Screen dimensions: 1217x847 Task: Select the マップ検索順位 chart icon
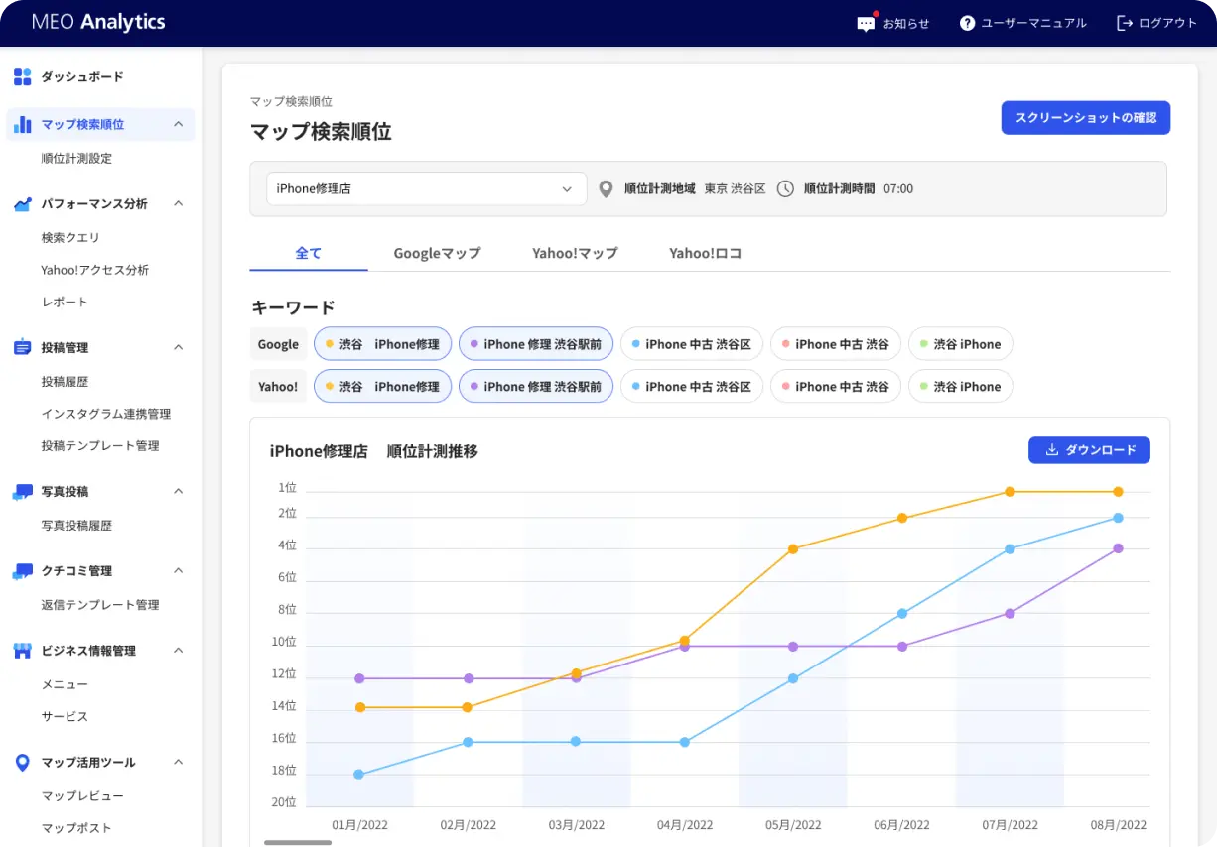pyautogui.click(x=21, y=124)
